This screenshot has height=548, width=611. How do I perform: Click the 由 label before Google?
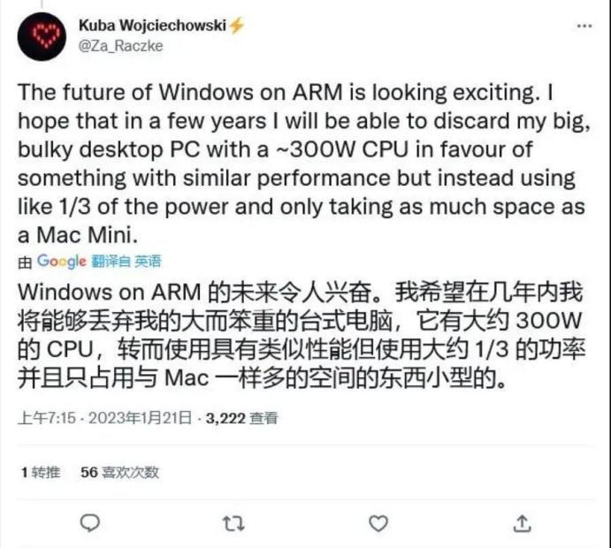pyautogui.click(x=25, y=263)
